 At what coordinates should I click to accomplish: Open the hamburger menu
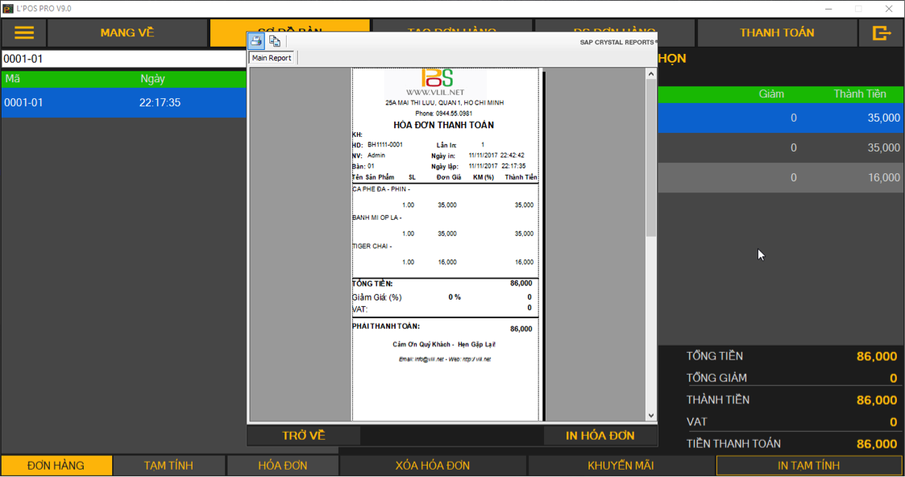pos(24,33)
